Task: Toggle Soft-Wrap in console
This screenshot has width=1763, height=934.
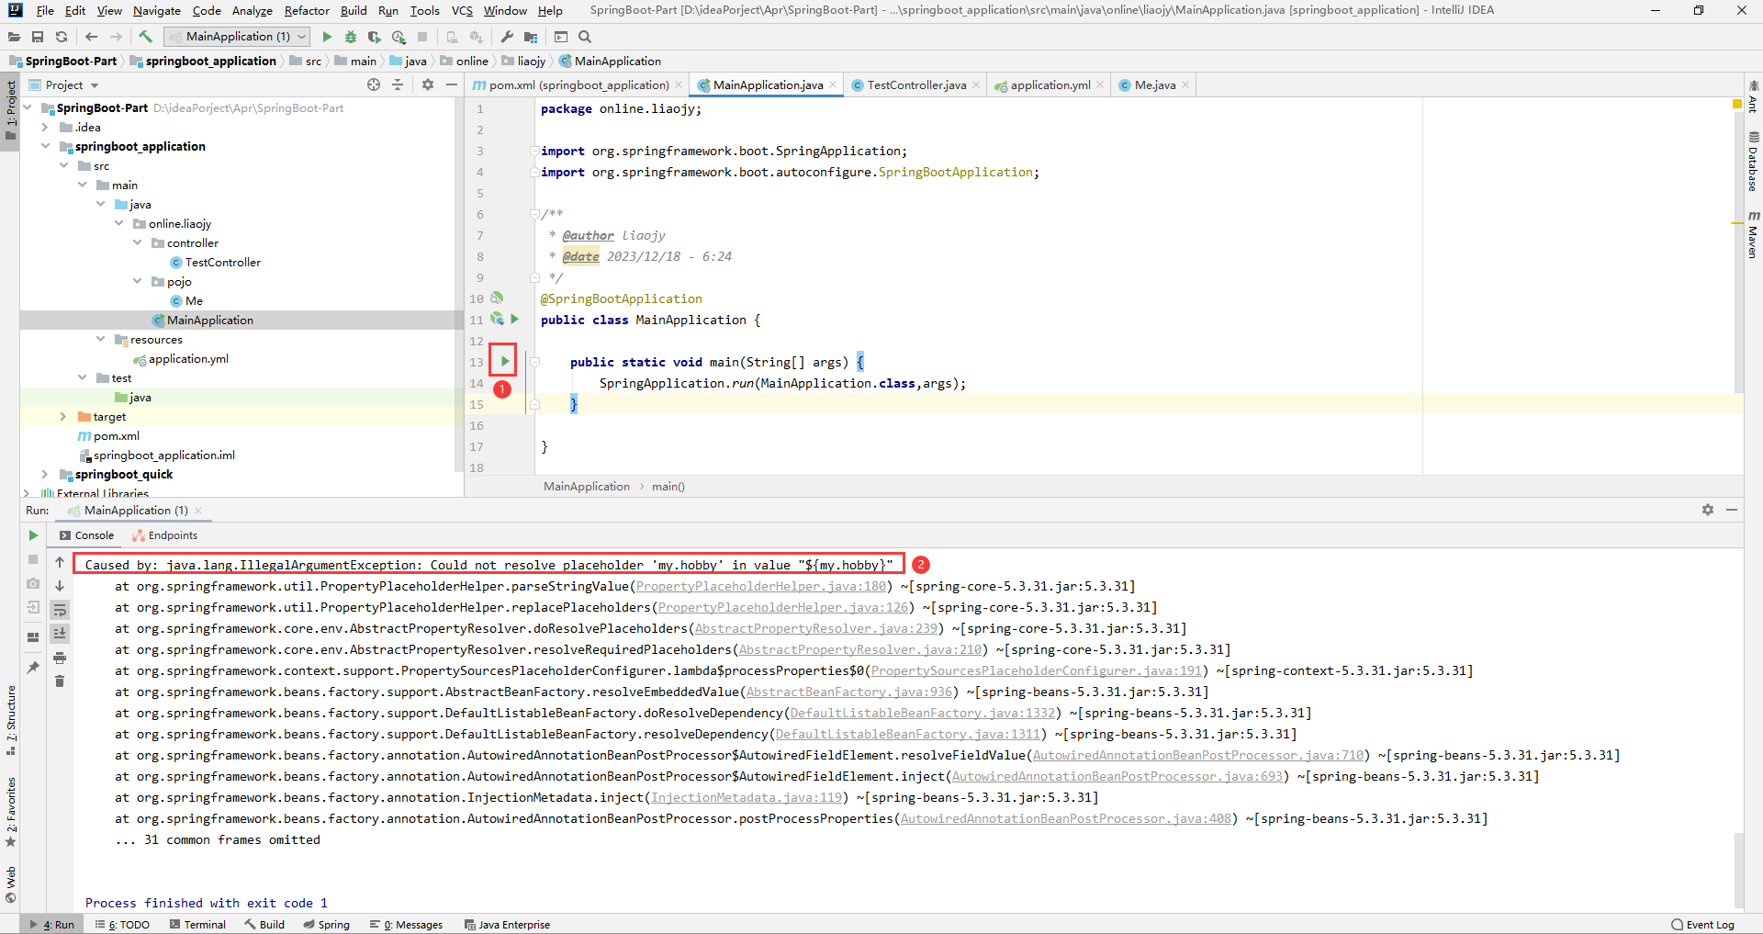Action: (60, 610)
